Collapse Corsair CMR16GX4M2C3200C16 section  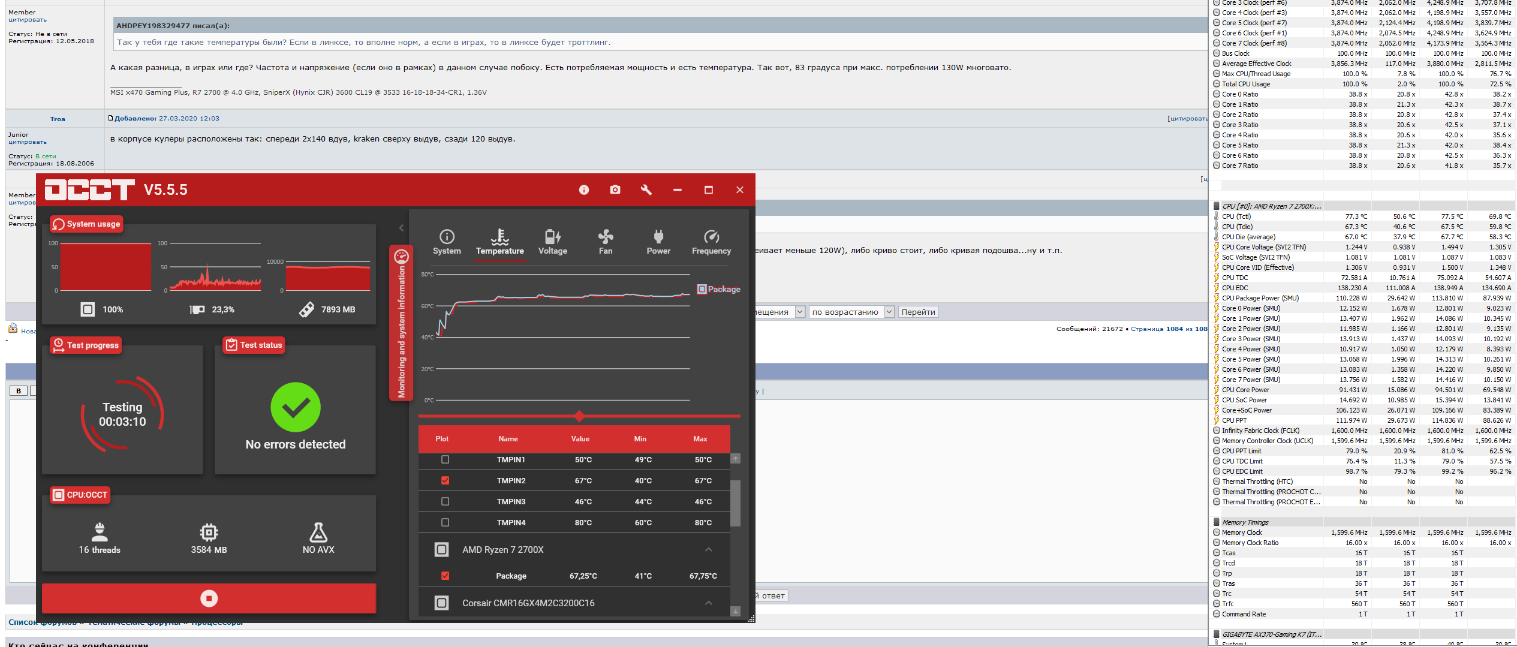tap(709, 603)
